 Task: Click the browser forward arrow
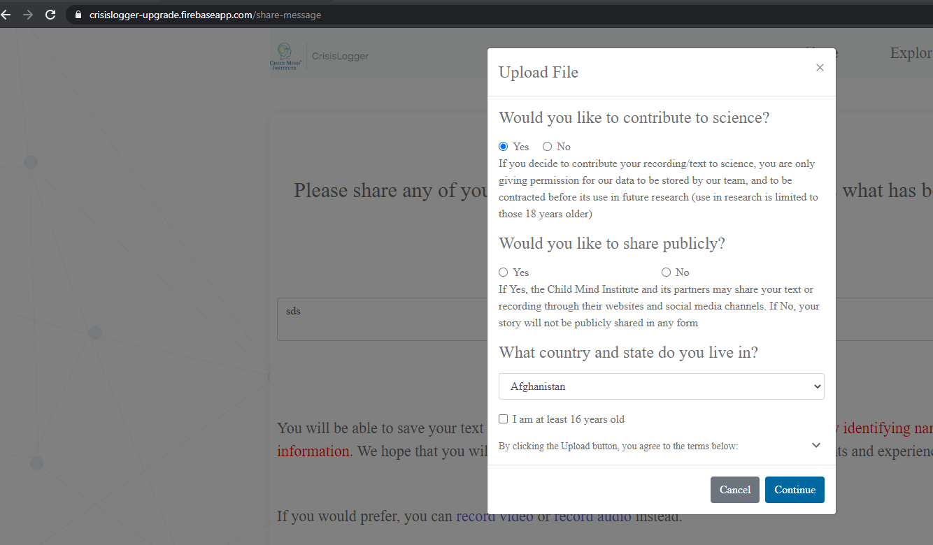pyautogui.click(x=28, y=14)
